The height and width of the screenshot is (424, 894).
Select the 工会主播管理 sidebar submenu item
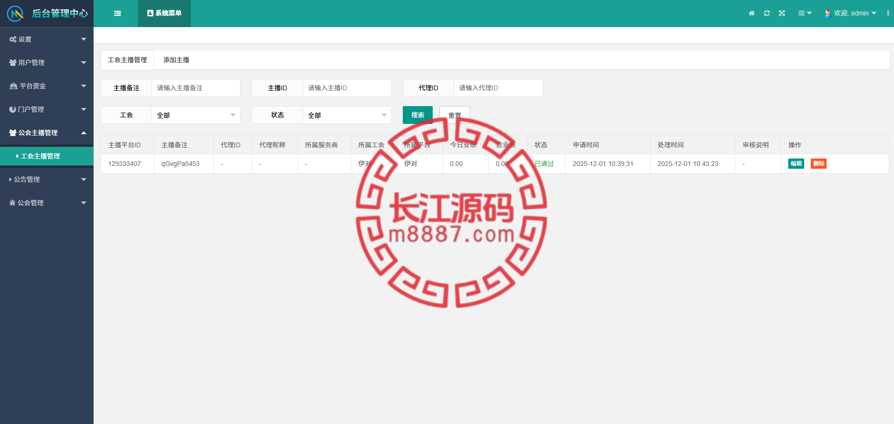coord(47,156)
